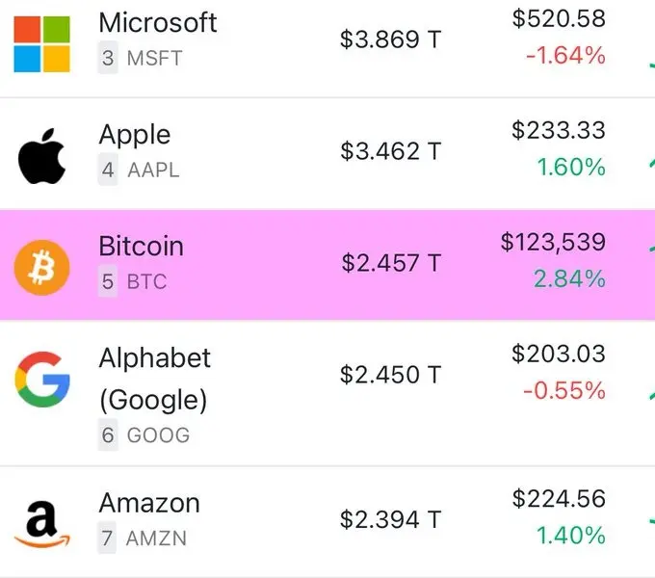Click the Amazon smile logo
The height and width of the screenshot is (578, 655).
click(41, 524)
